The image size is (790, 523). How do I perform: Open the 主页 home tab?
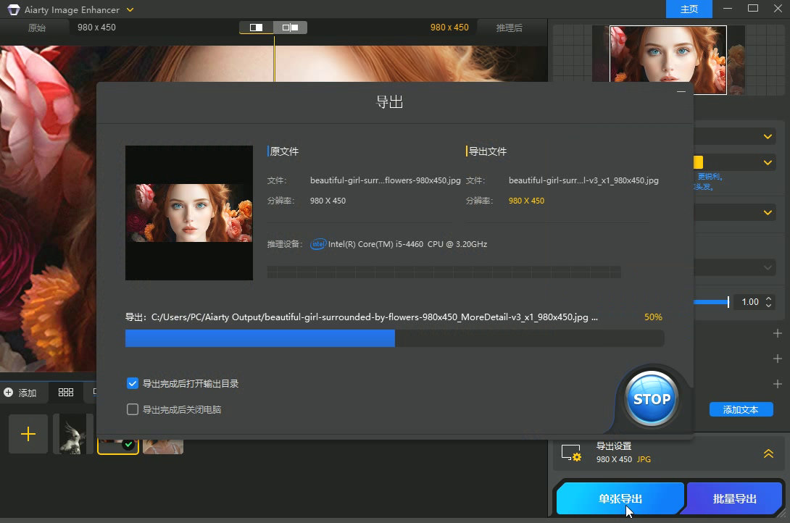tap(689, 9)
